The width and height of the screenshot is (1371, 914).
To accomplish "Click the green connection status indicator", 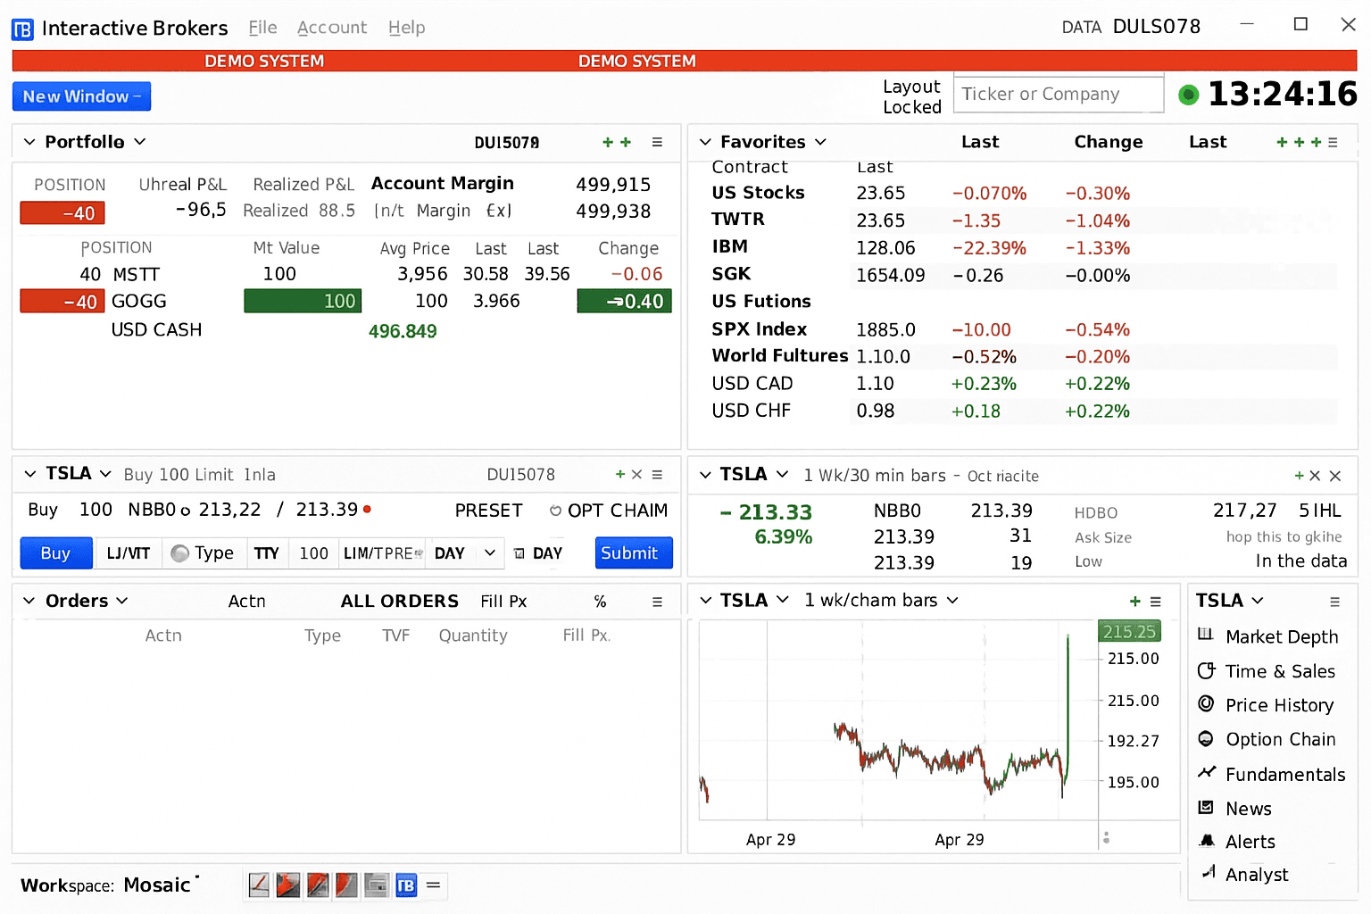I will [x=1188, y=95].
